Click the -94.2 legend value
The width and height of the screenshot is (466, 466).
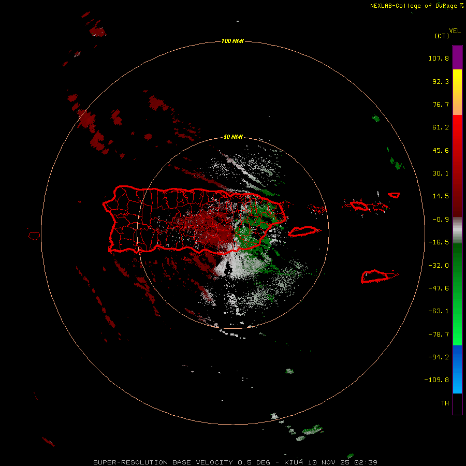pyautogui.click(x=439, y=357)
